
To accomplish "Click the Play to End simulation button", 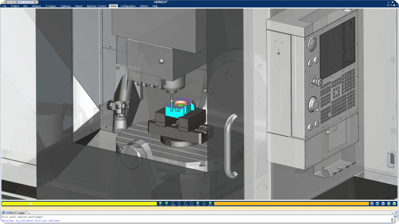I will [x=394, y=204].
